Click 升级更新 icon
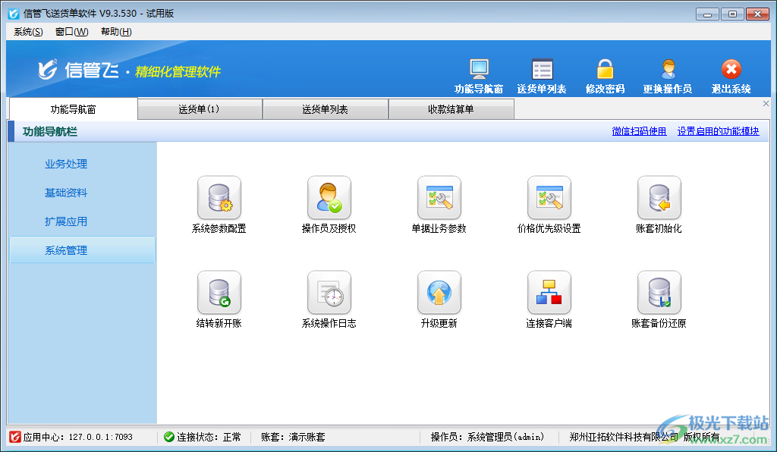 point(439,293)
